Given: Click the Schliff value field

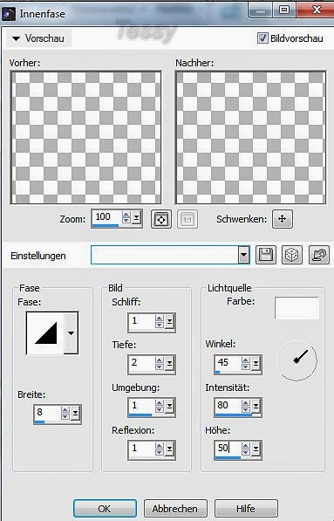Looking at the screenshot, I should point(141,322).
